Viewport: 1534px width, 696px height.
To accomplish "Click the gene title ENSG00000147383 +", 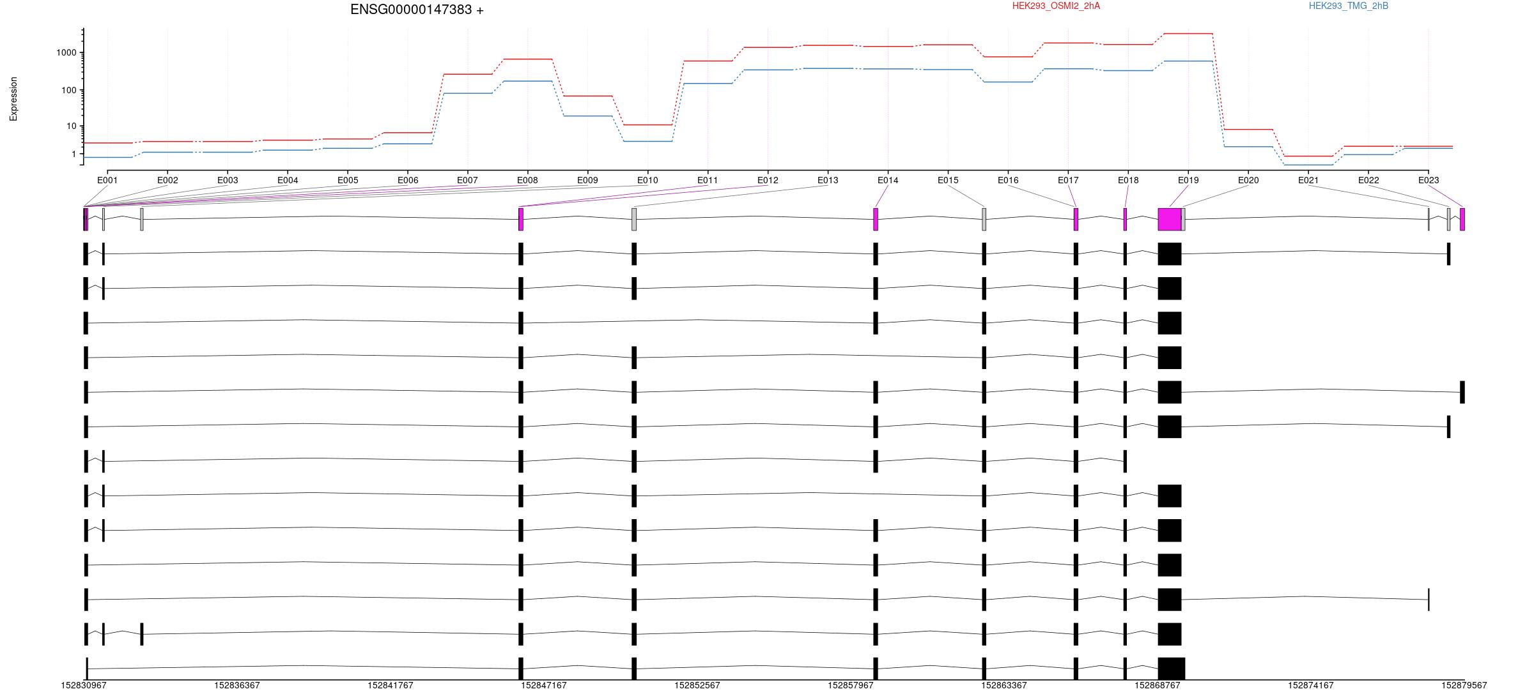I will (x=417, y=10).
